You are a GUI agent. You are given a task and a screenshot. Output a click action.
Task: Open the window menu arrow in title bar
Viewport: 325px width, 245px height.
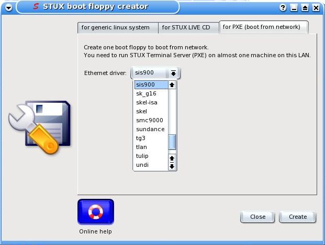(x=8, y=8)
